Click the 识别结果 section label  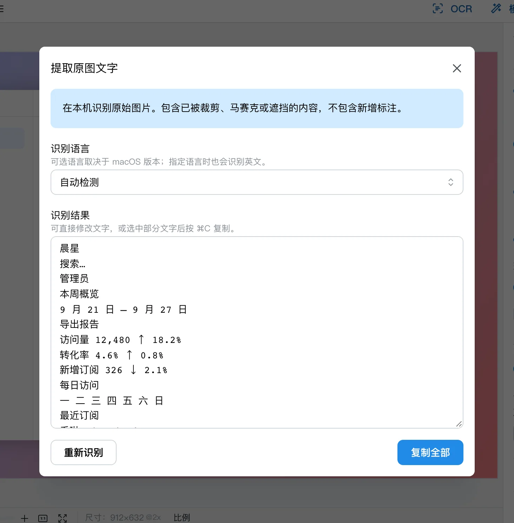70,216
